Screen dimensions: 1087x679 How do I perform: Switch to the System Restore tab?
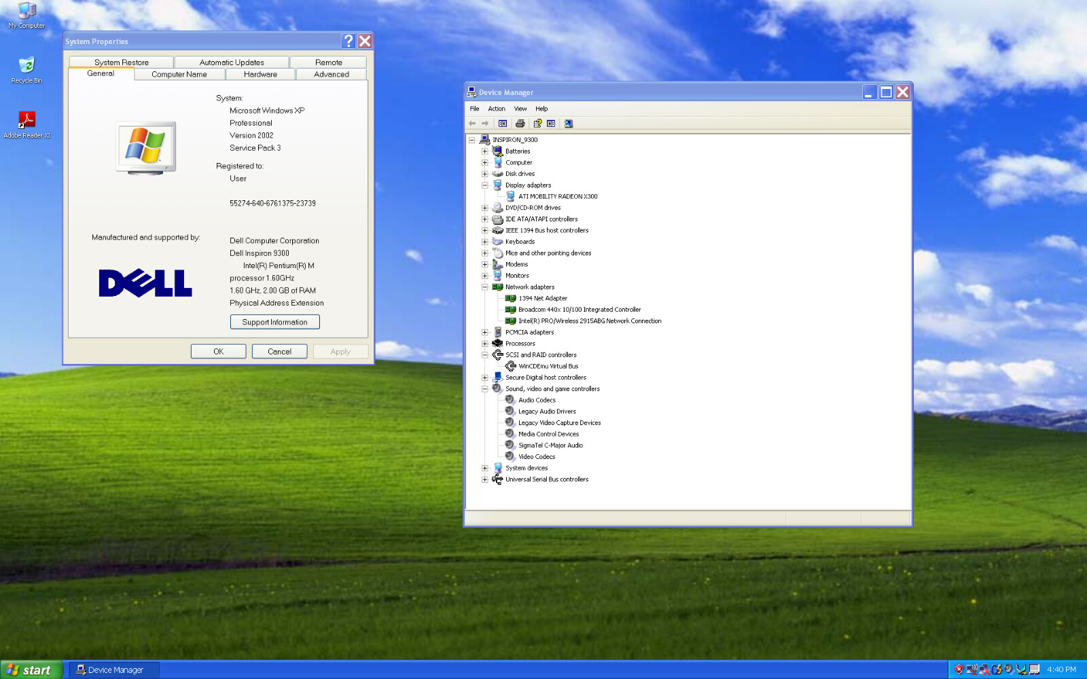coord(122,62)
